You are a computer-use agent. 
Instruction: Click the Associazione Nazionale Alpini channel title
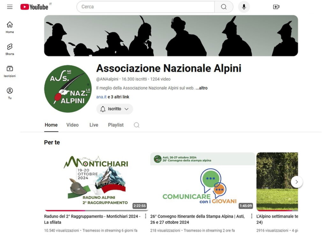pos(169,68)
